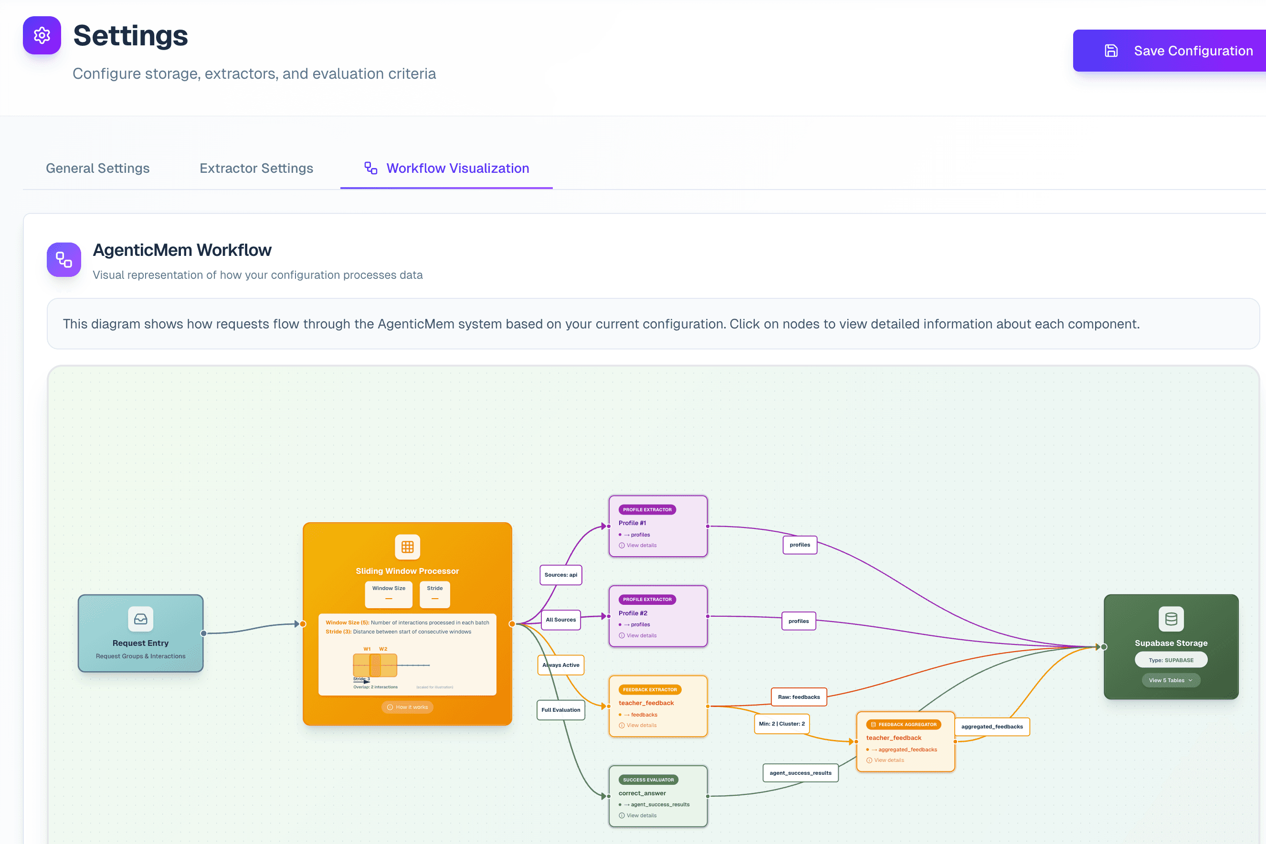
Task: Click the inbox icon in the Request Entry node
Action: point(140,620)
